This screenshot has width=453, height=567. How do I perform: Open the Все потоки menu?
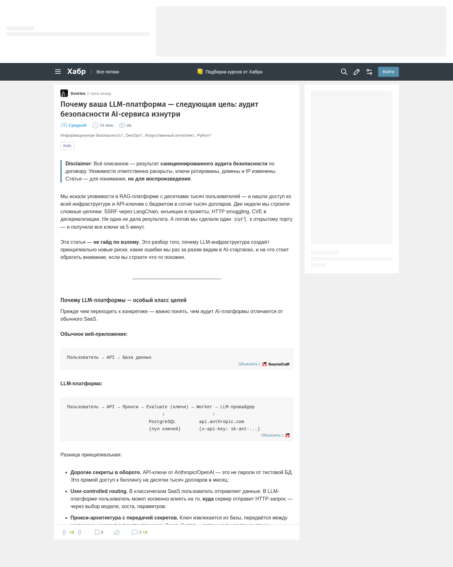tap(108, 72)
